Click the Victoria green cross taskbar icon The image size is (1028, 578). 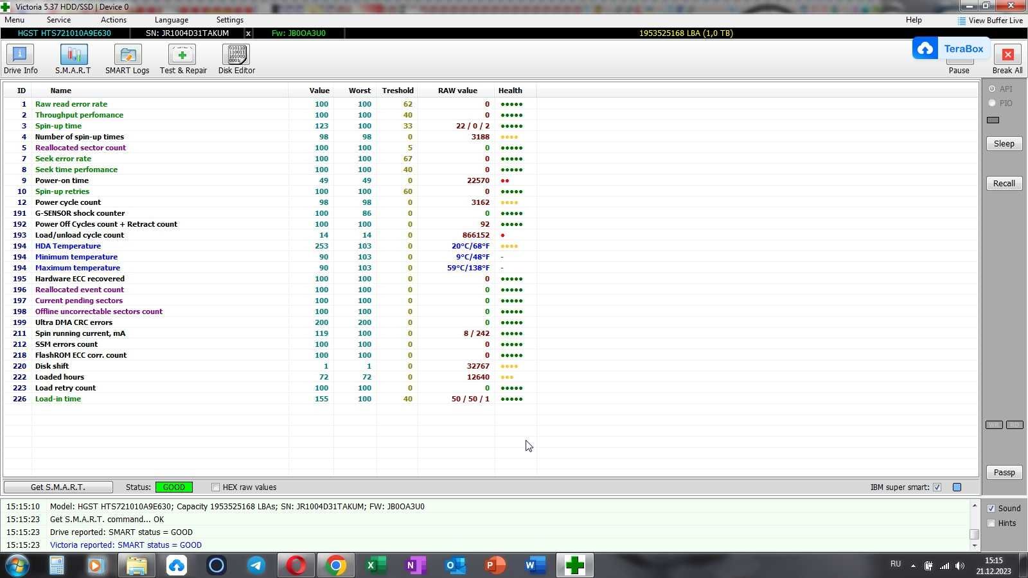pyautogui.click(x=574, y=565)
